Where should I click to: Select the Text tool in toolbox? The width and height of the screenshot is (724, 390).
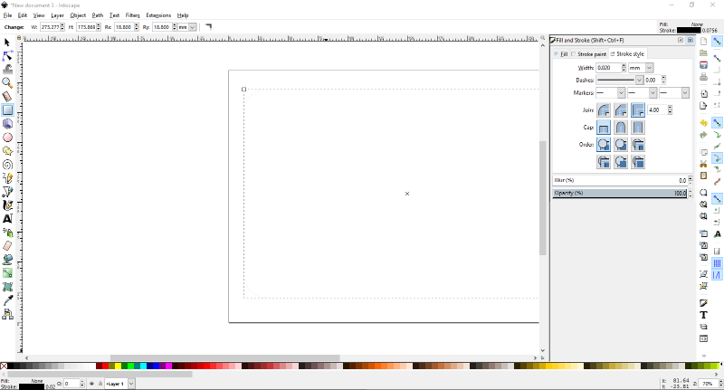pyautogui.click(x=7, y=219)
